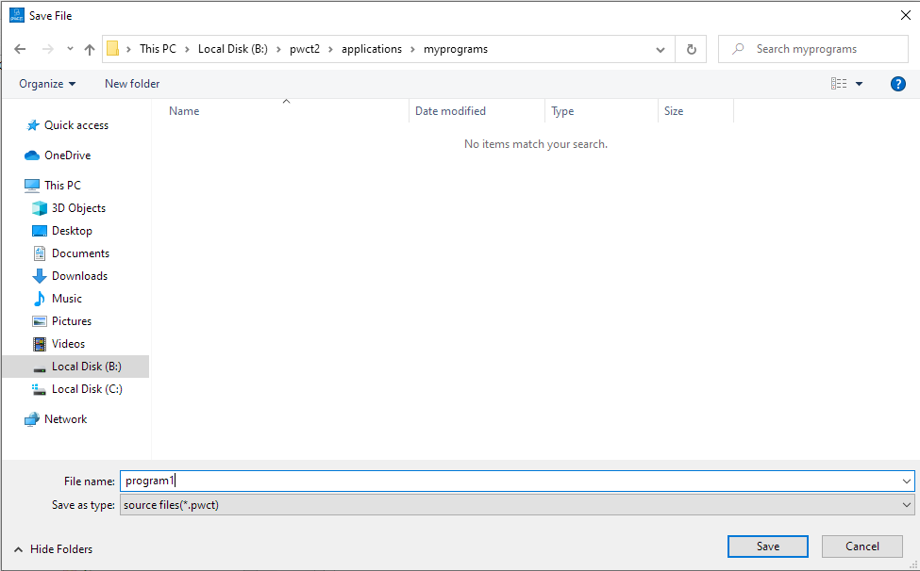Select Local Disk (C:) drive
This screenshot has width=920, height=571.
[x=87, y=389]
